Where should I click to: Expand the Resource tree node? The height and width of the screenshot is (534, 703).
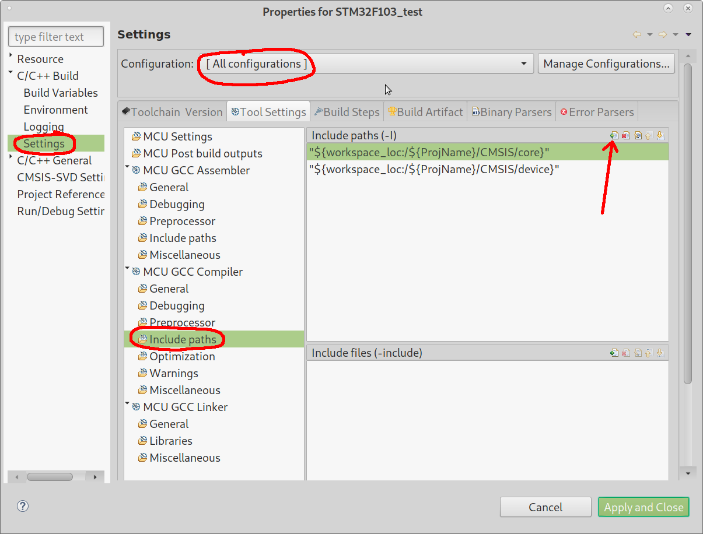[x=11, y=56]
